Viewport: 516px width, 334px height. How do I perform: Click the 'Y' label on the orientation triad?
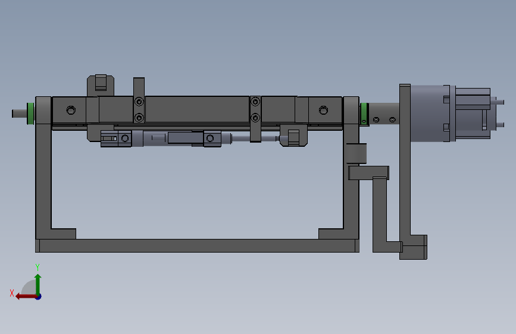point(37,267)
